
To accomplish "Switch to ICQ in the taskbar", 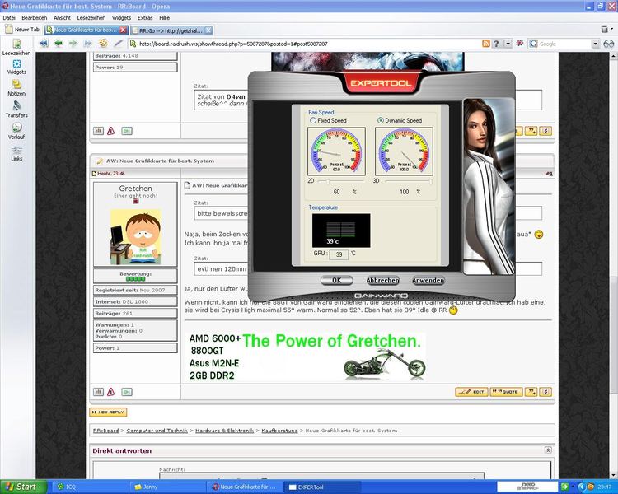I will (x=90, y=487).
